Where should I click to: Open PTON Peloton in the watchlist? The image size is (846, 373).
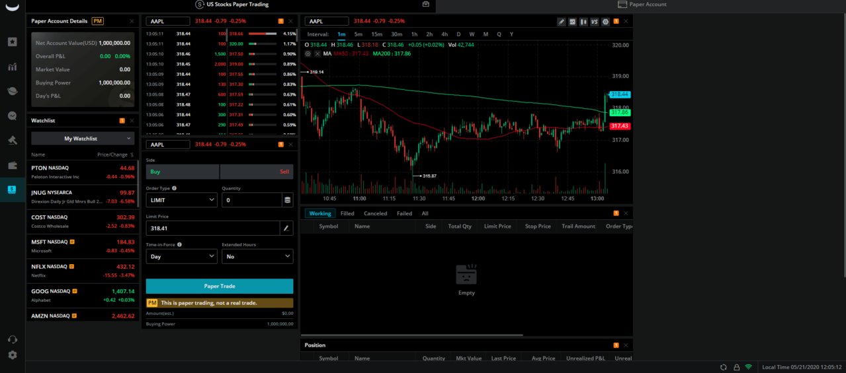point(83,172)
